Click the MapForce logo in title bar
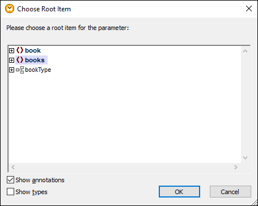The height and width of the screenshot is (206, 258). coord(10,8)
